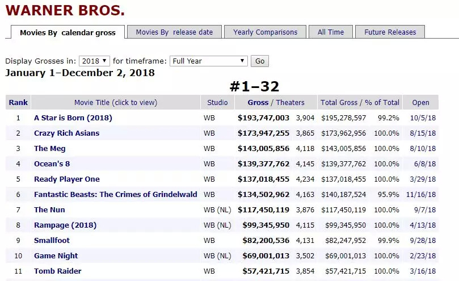Go to the Future Releases tab
Viewport: 459px width, 281px height.
coord(390,32)
